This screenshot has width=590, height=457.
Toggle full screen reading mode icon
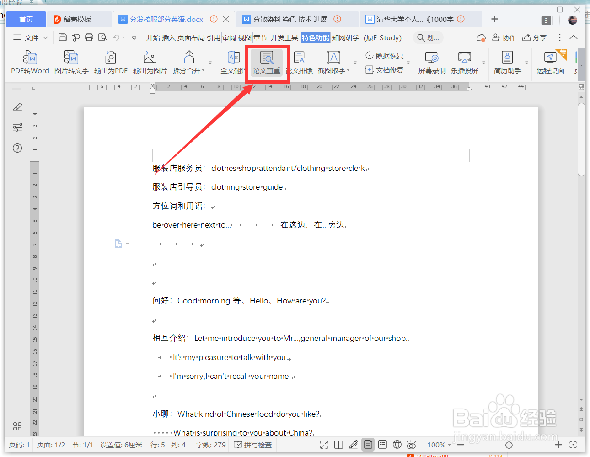(x=324, y=444)
